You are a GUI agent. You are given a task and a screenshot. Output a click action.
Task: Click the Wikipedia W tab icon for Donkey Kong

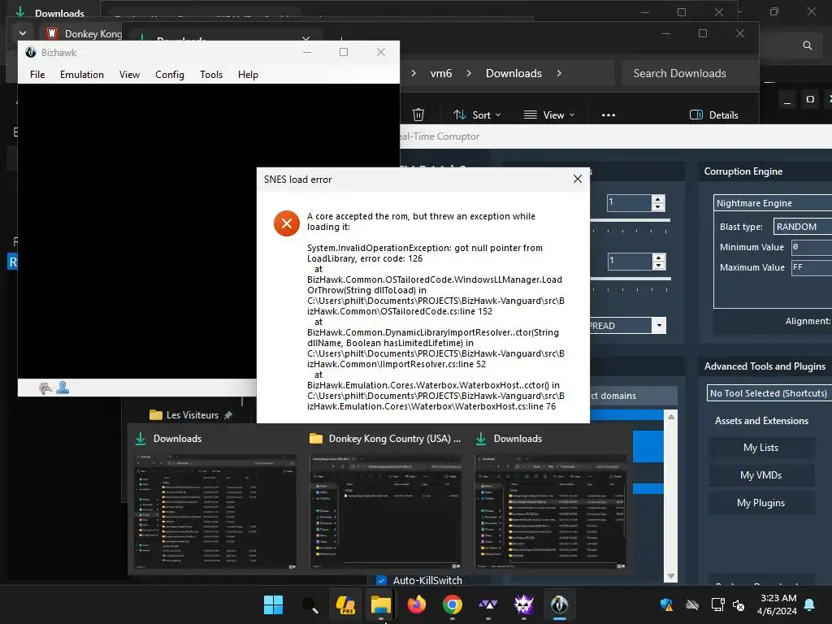[x=51, y=33]
